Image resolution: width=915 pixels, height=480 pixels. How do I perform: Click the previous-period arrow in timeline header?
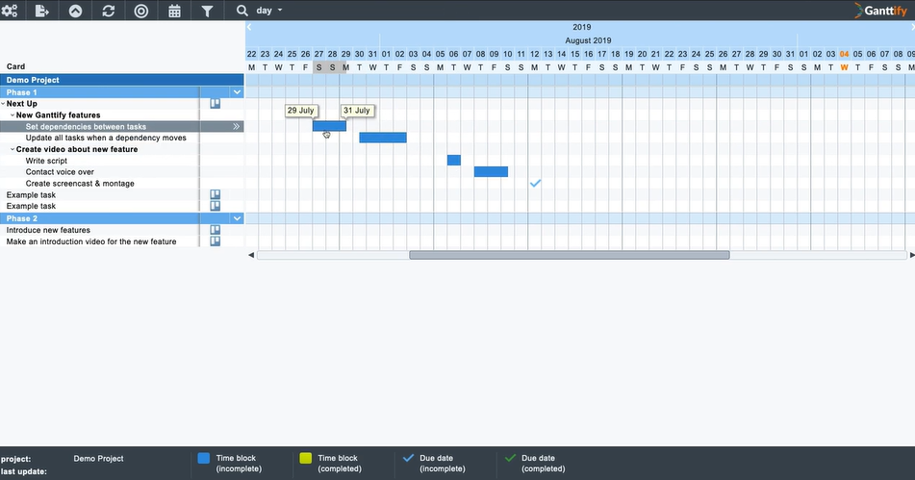point(249,27)
